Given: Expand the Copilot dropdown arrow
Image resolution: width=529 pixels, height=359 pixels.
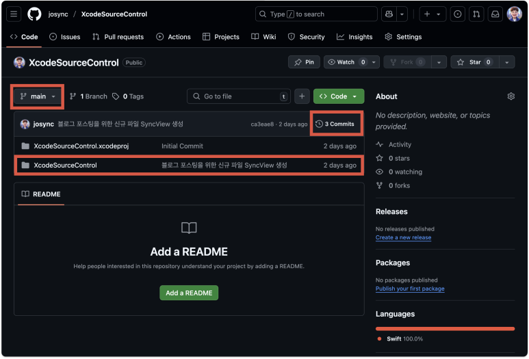Looking at the screenshot, I should pos(402,14).
